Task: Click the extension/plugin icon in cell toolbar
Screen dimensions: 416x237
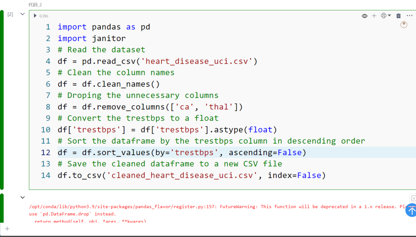Action: (384, 16)
